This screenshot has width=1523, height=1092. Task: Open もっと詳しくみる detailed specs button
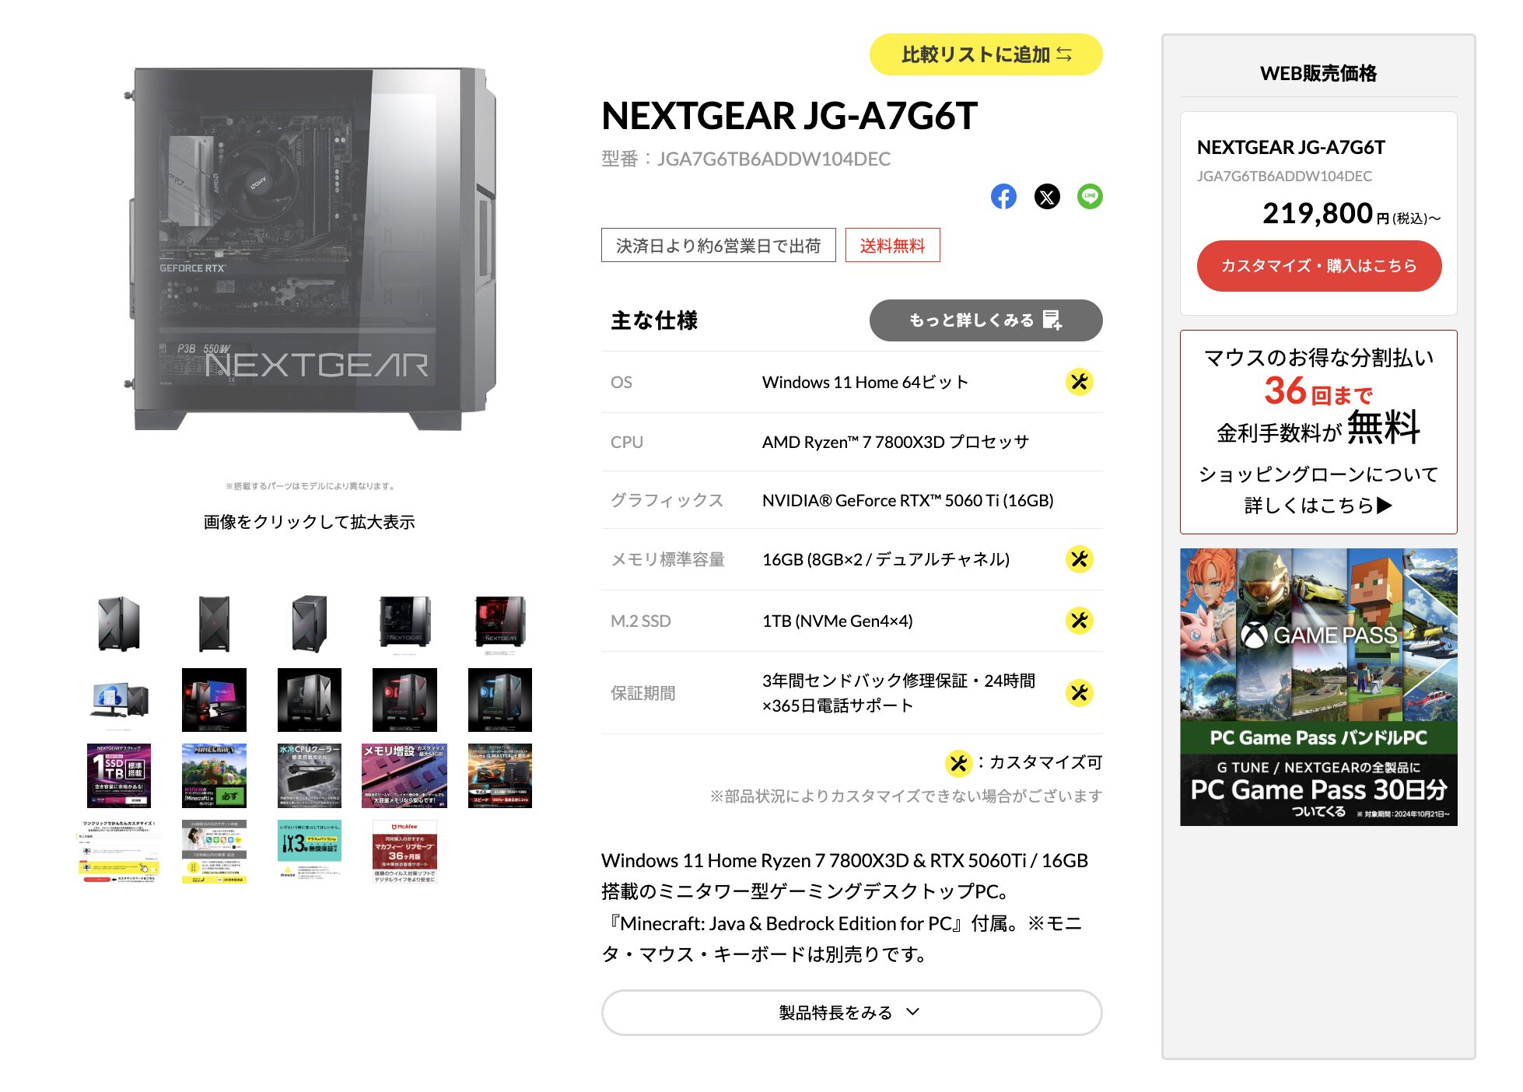[x=986, y=320]
